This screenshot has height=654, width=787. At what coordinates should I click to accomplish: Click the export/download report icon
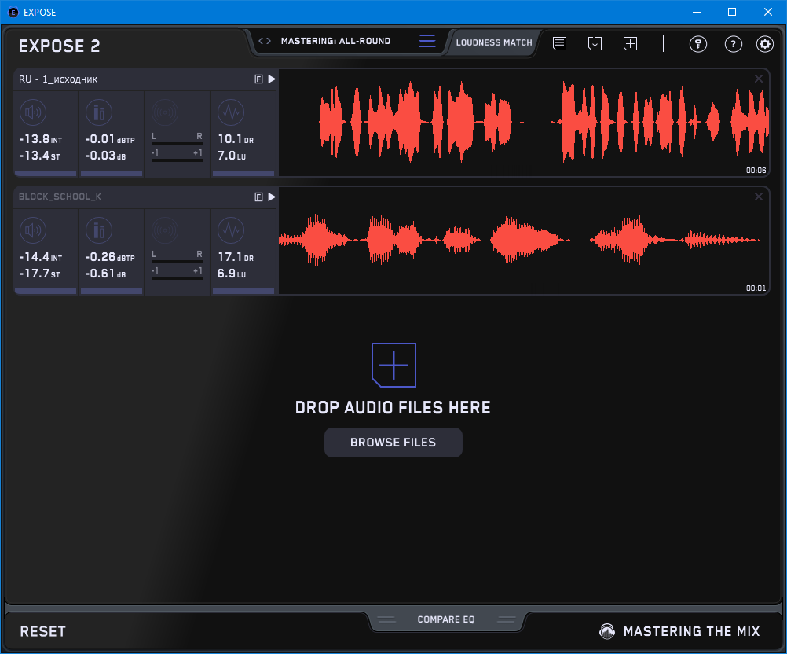coord(595,44)
